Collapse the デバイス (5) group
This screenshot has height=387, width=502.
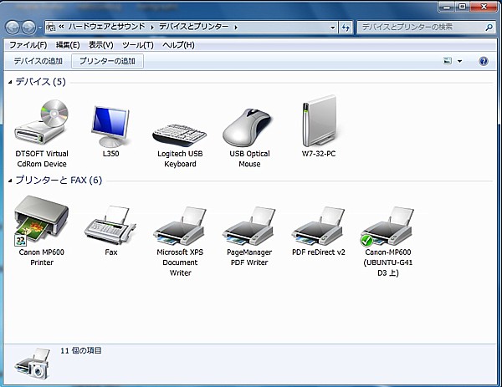[x=10, y=83]
